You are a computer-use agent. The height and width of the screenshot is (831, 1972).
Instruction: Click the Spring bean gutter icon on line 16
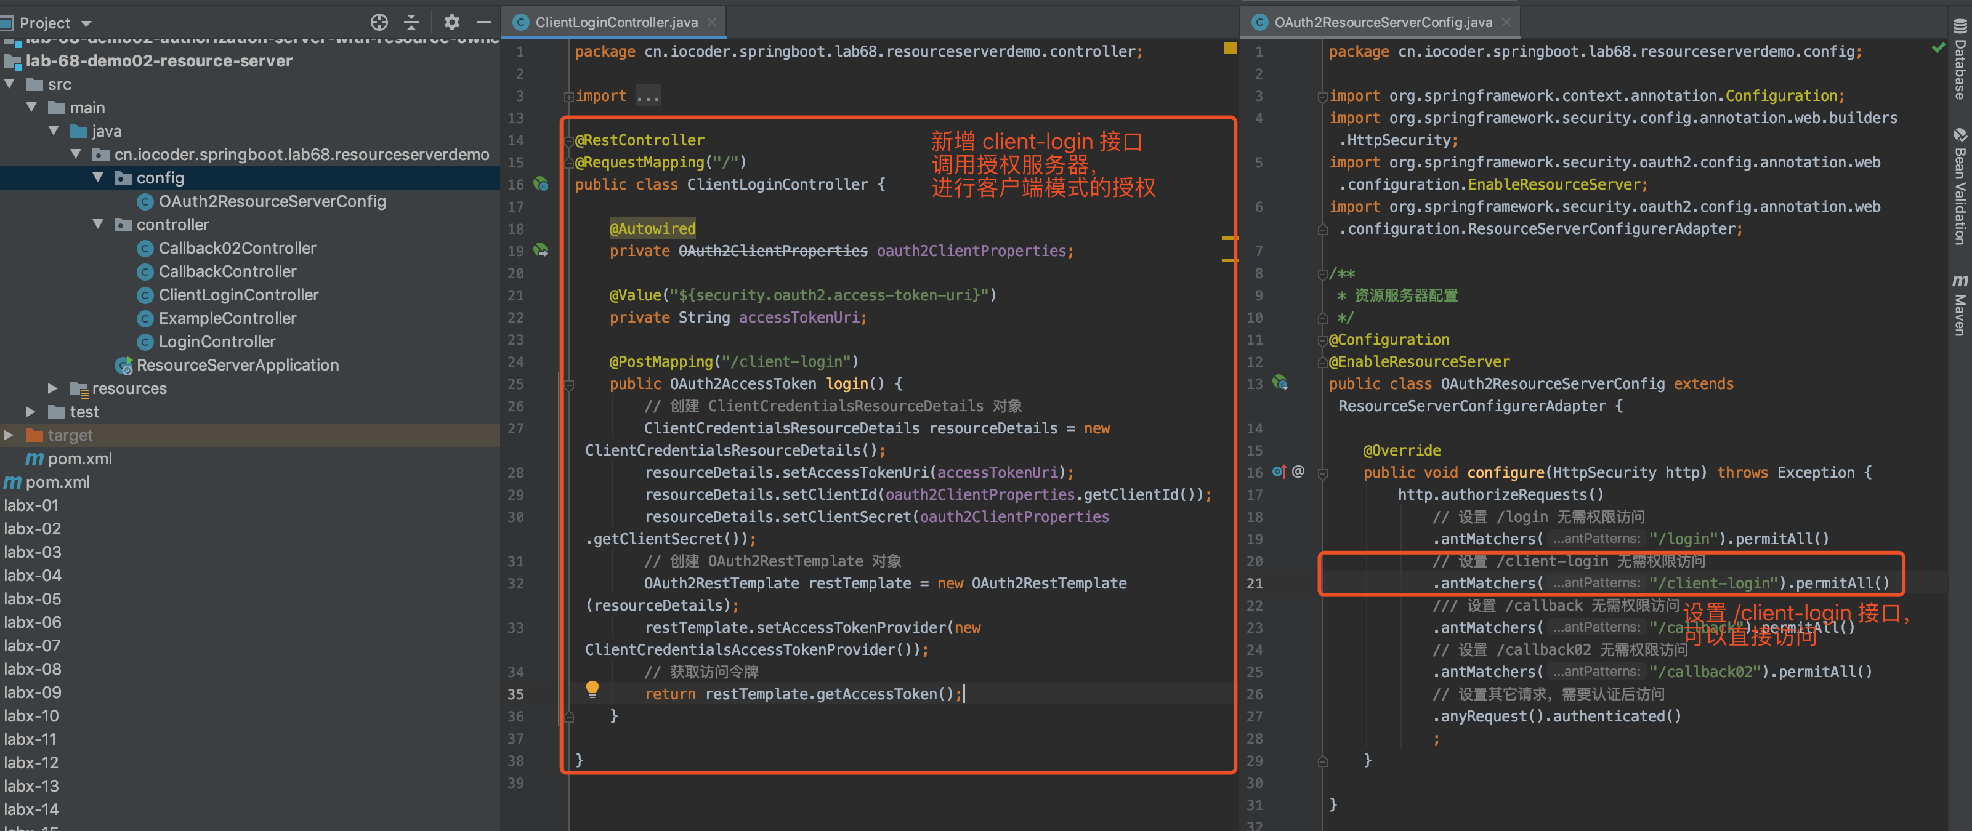coord(542,183)
